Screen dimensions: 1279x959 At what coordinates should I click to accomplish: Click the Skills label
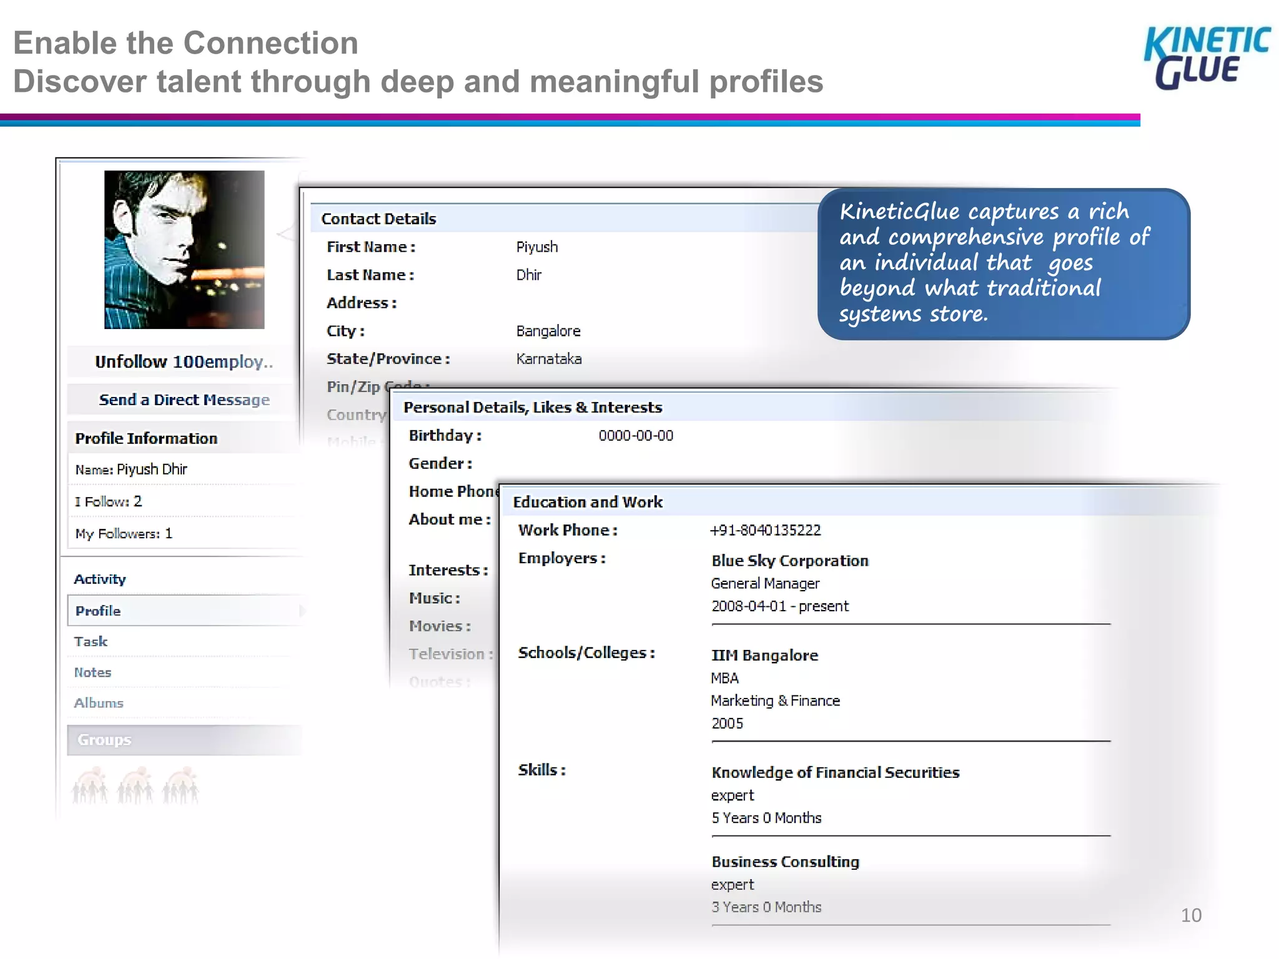click(541, 770)
